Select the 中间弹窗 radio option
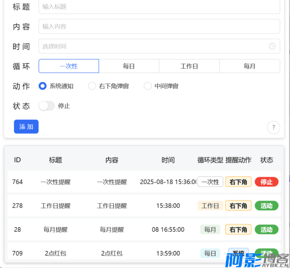This screenshot has height=268, width=290. tap(147, 86)
